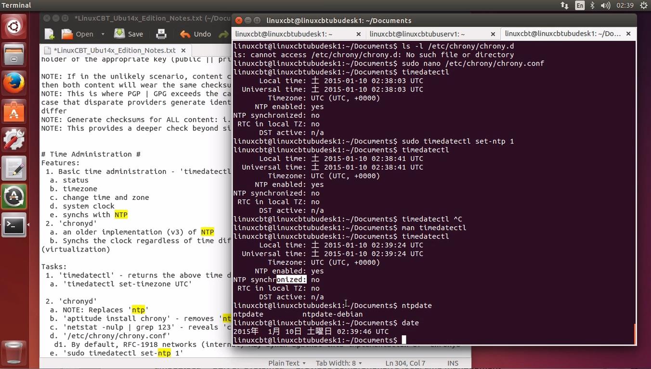The height and width of the screenshot is (369, 651).
Task: Save the gedit document
Action: 129,34
